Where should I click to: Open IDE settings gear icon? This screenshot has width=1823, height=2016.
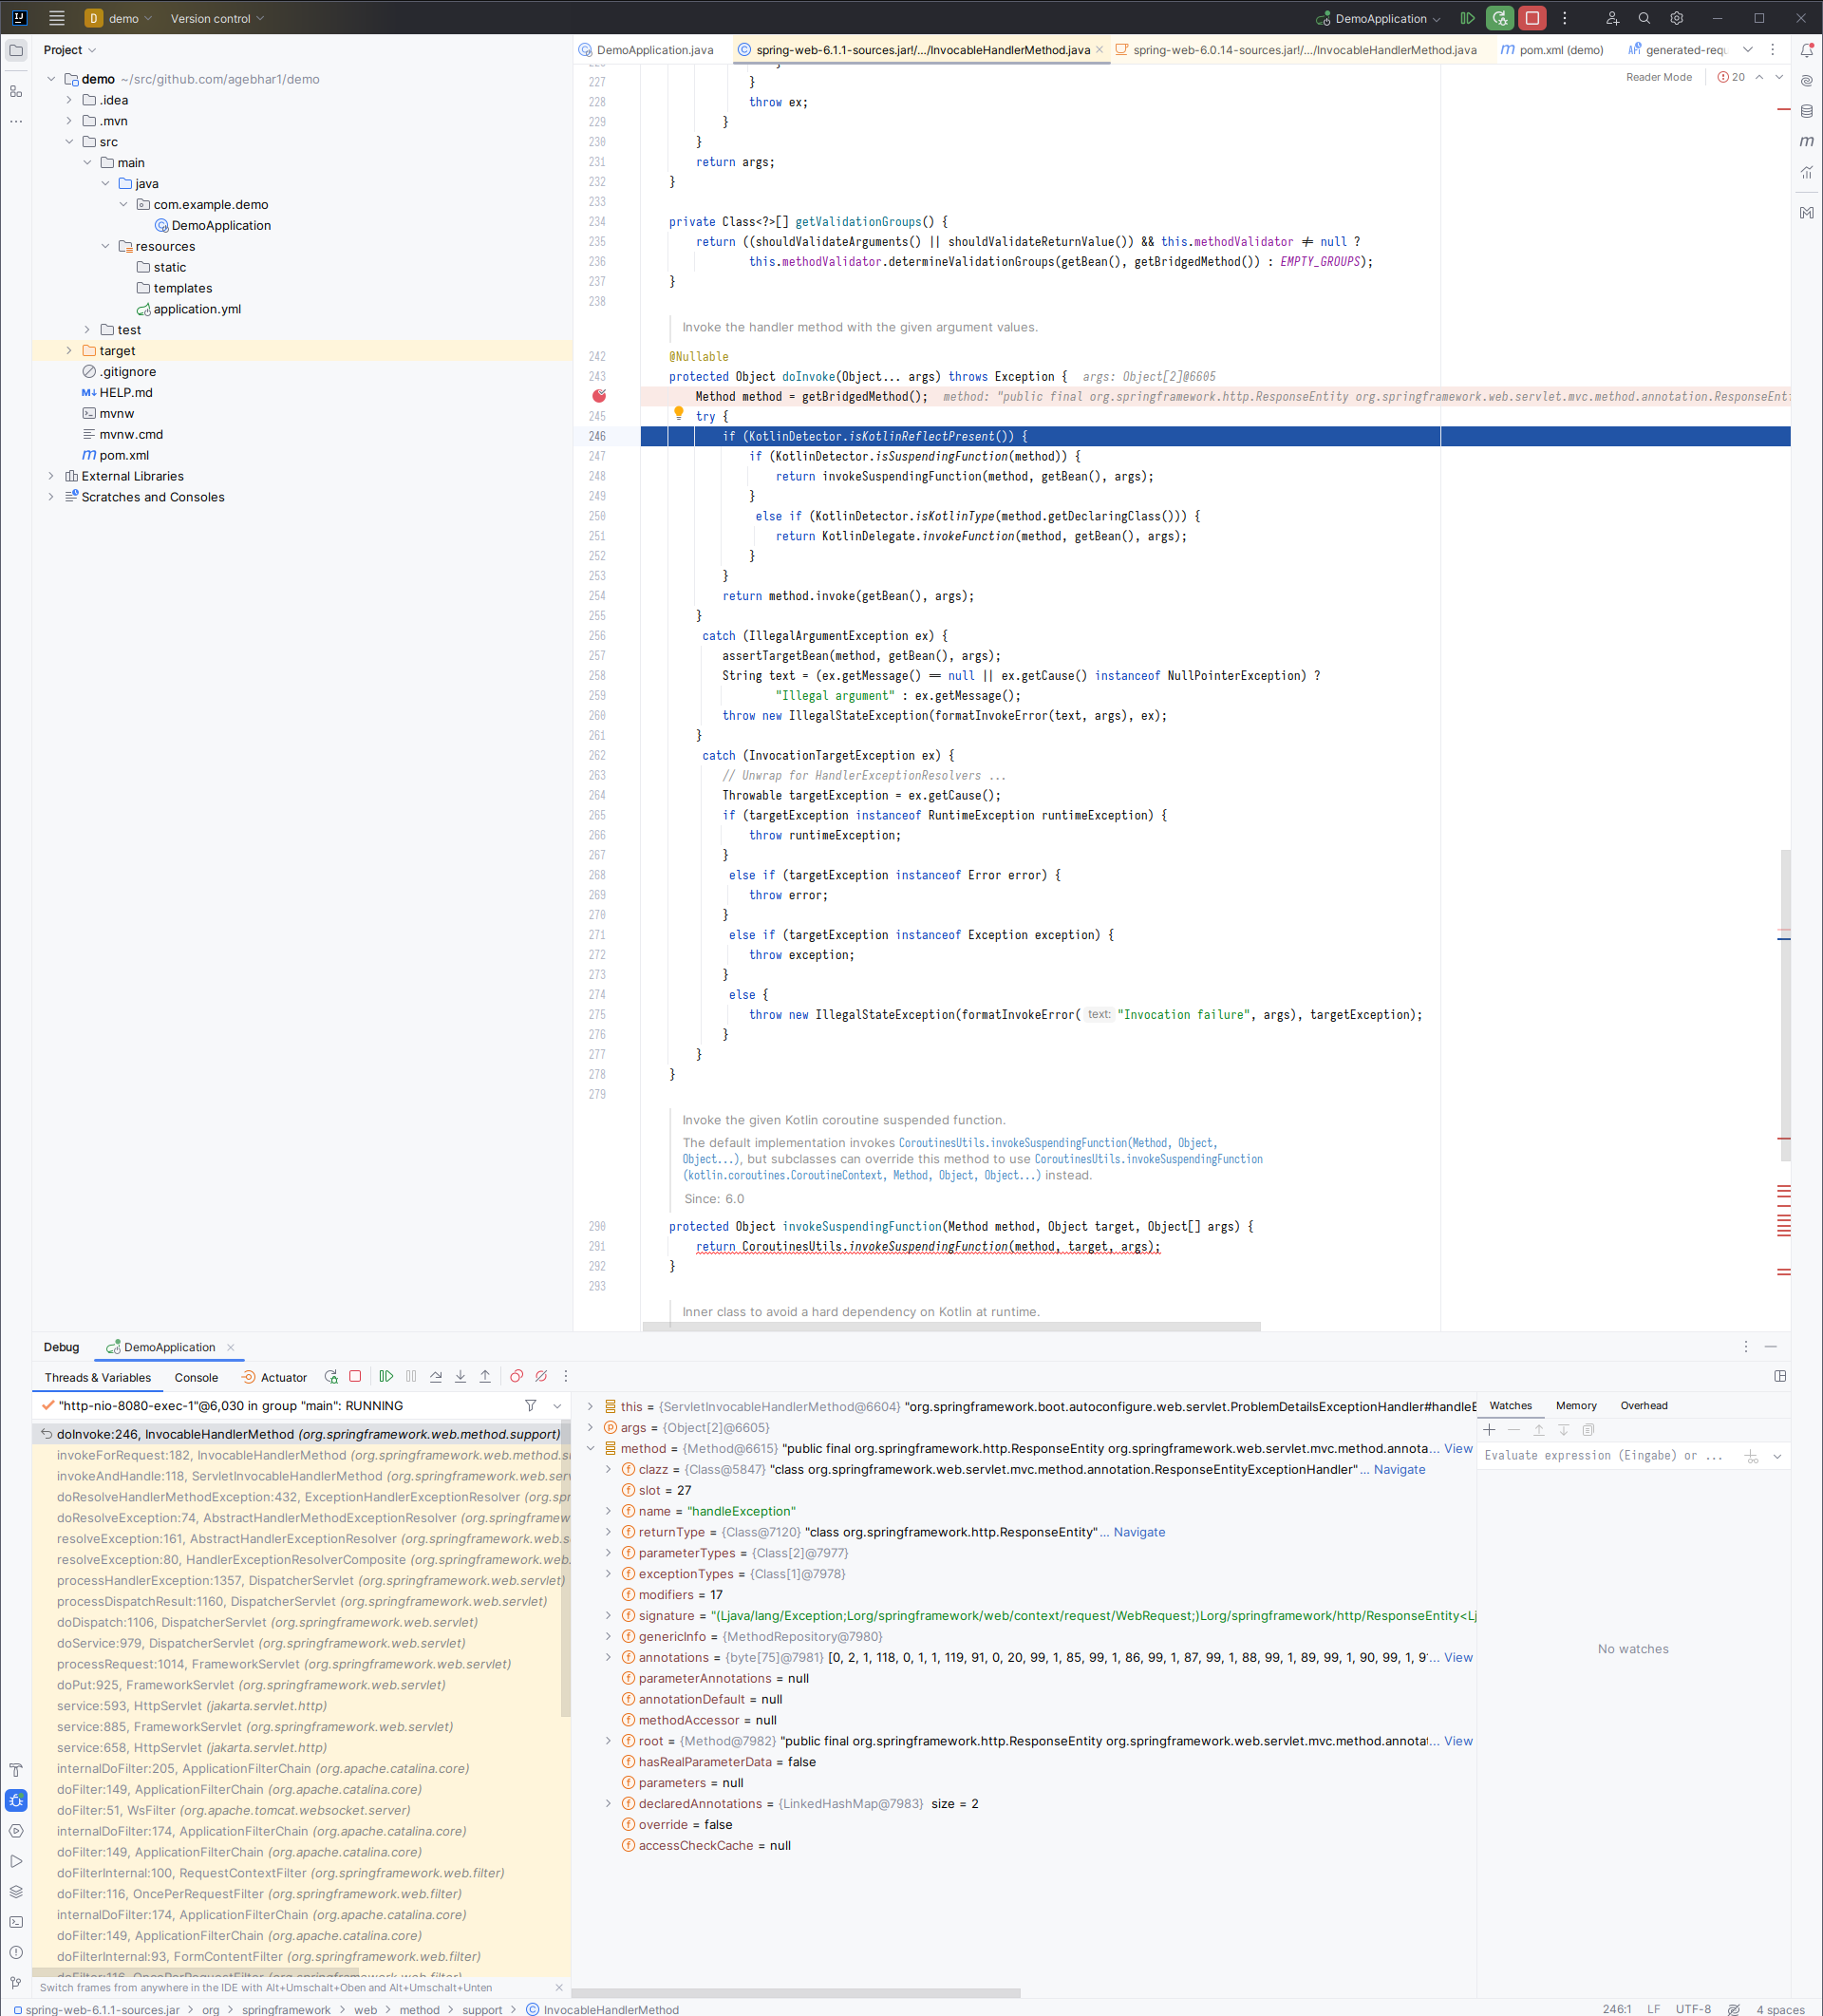point(1677,18)
